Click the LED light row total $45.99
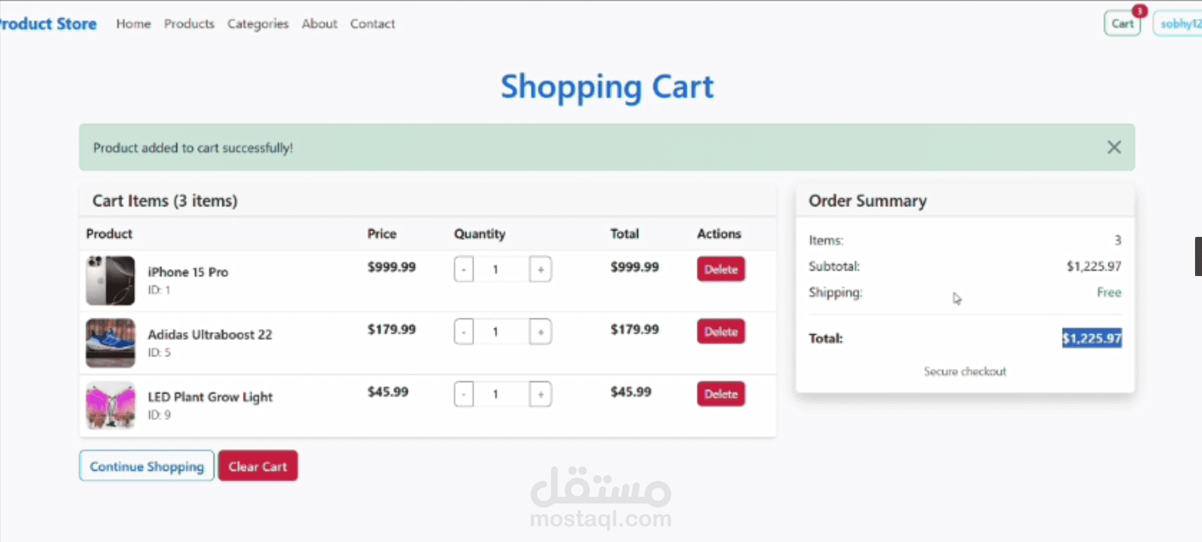Screen dimensions: 1202x542 (x=630, y=392)
